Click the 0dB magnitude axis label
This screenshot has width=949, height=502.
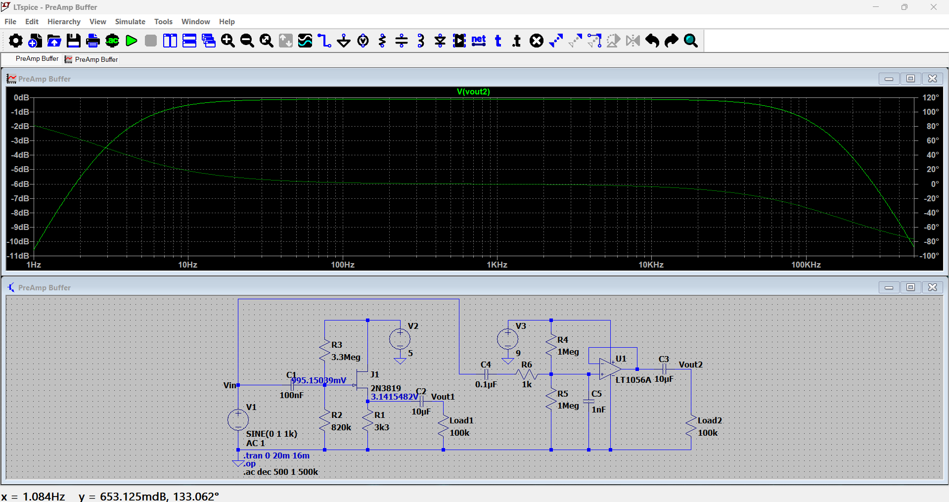[21, 97]
